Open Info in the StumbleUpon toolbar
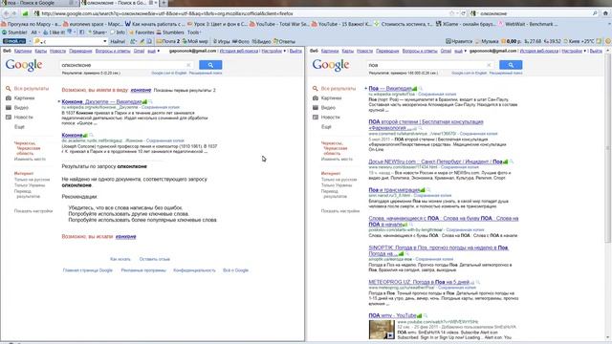612x344 pixels. 118,32
